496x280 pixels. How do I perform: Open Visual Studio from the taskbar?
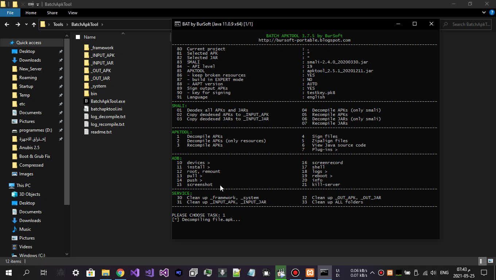pyautogui.click(x=164, y=273)
